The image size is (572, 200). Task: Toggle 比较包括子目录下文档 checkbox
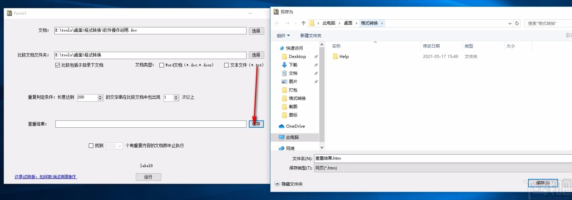click(x=58, y=65)
